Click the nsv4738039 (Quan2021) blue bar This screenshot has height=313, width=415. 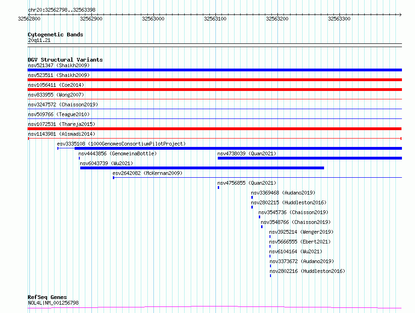[310, 158]
